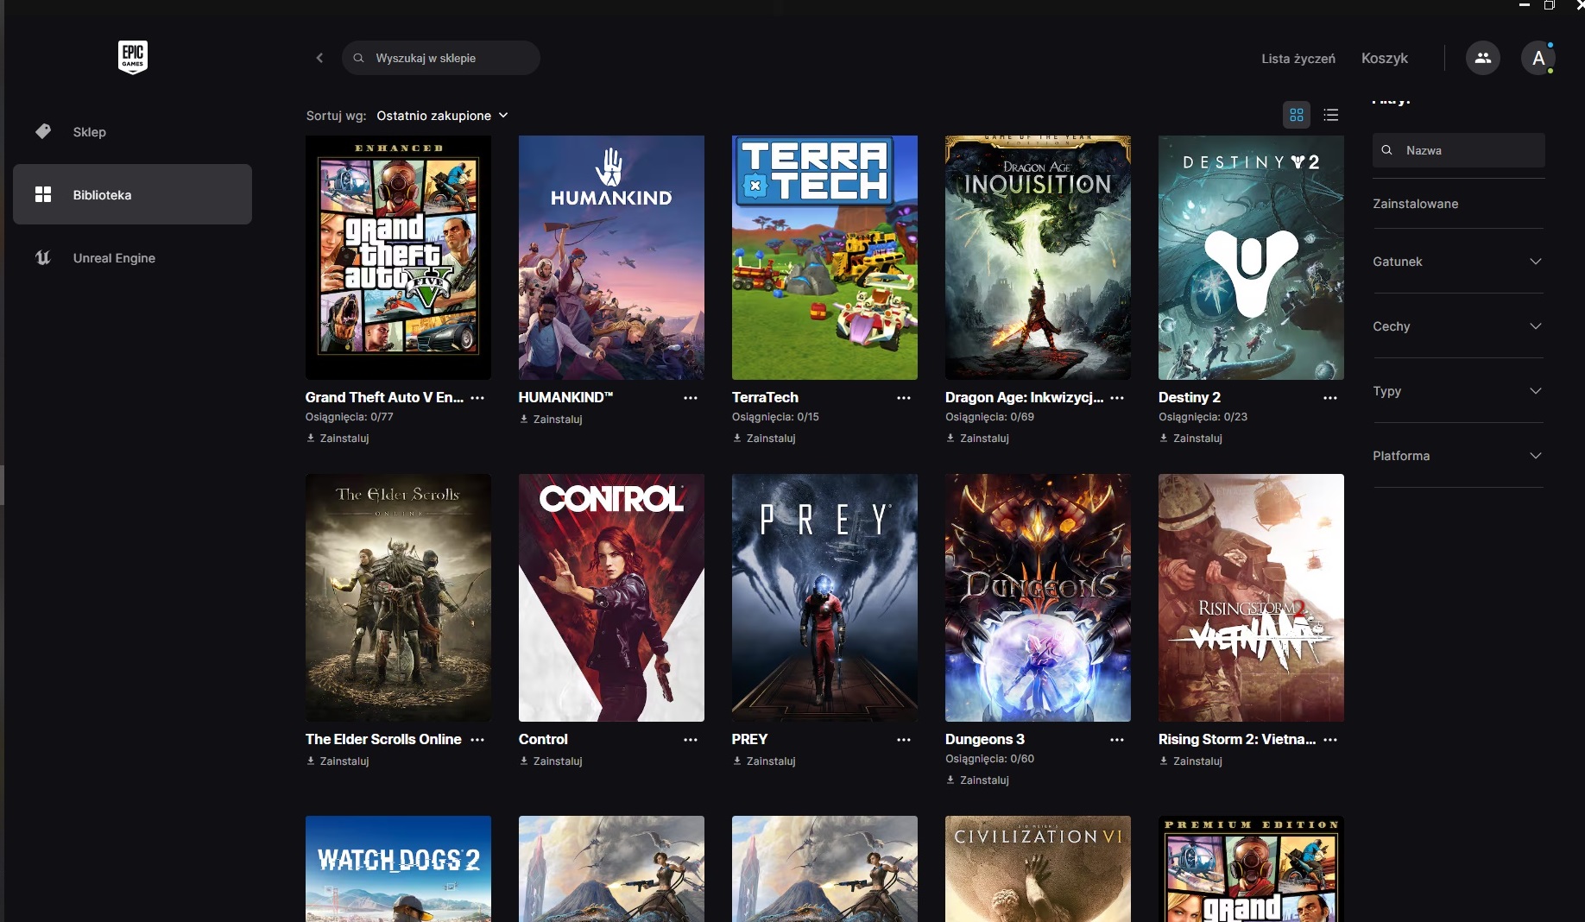Screen dimensions: 1585x922
Task: Install Rising Storm 2 Vietnam via Zainstaluj
Action: coord(1191,761)
